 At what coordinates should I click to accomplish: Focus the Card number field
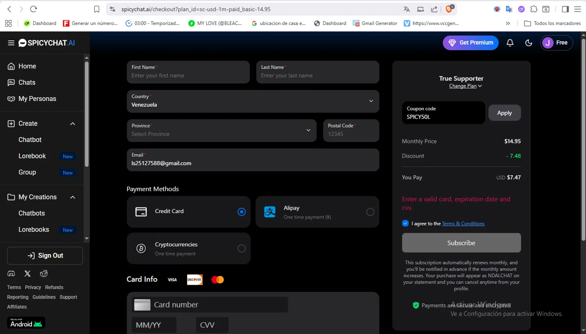tap(210, 305)
